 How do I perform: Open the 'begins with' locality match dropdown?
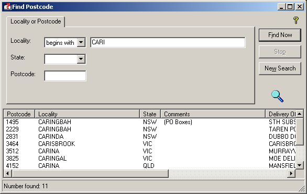pyautogui.click(x=81, y=42)
